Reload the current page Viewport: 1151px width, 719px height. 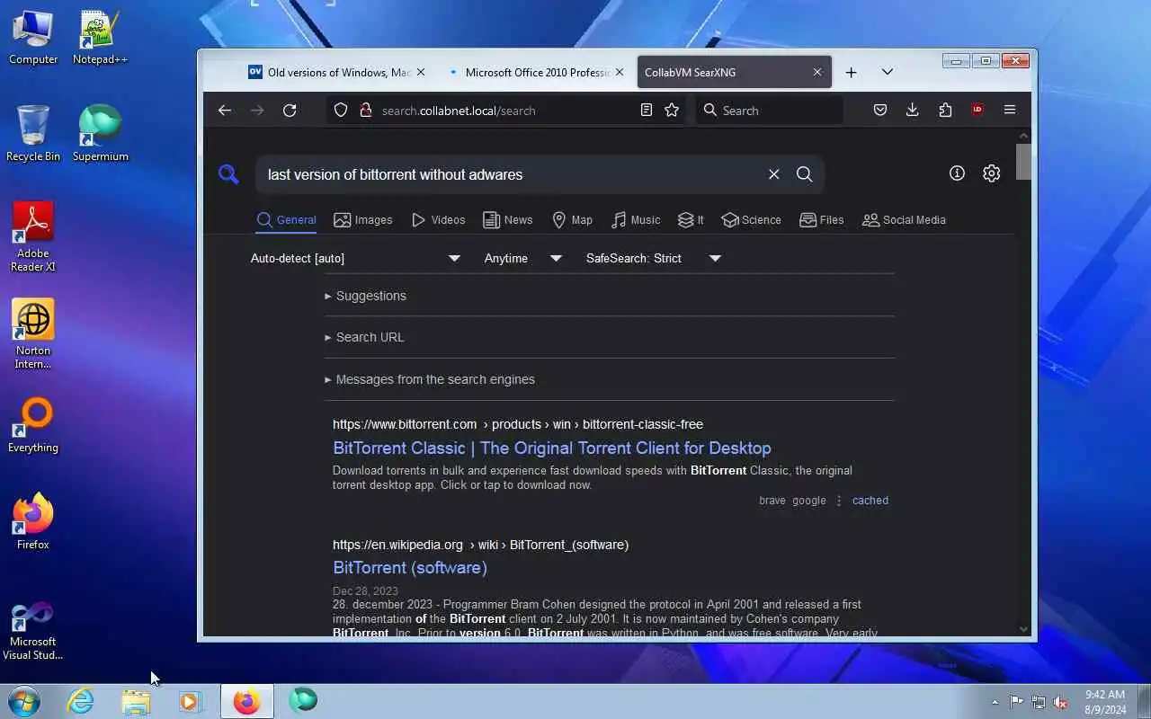(290, 111)
